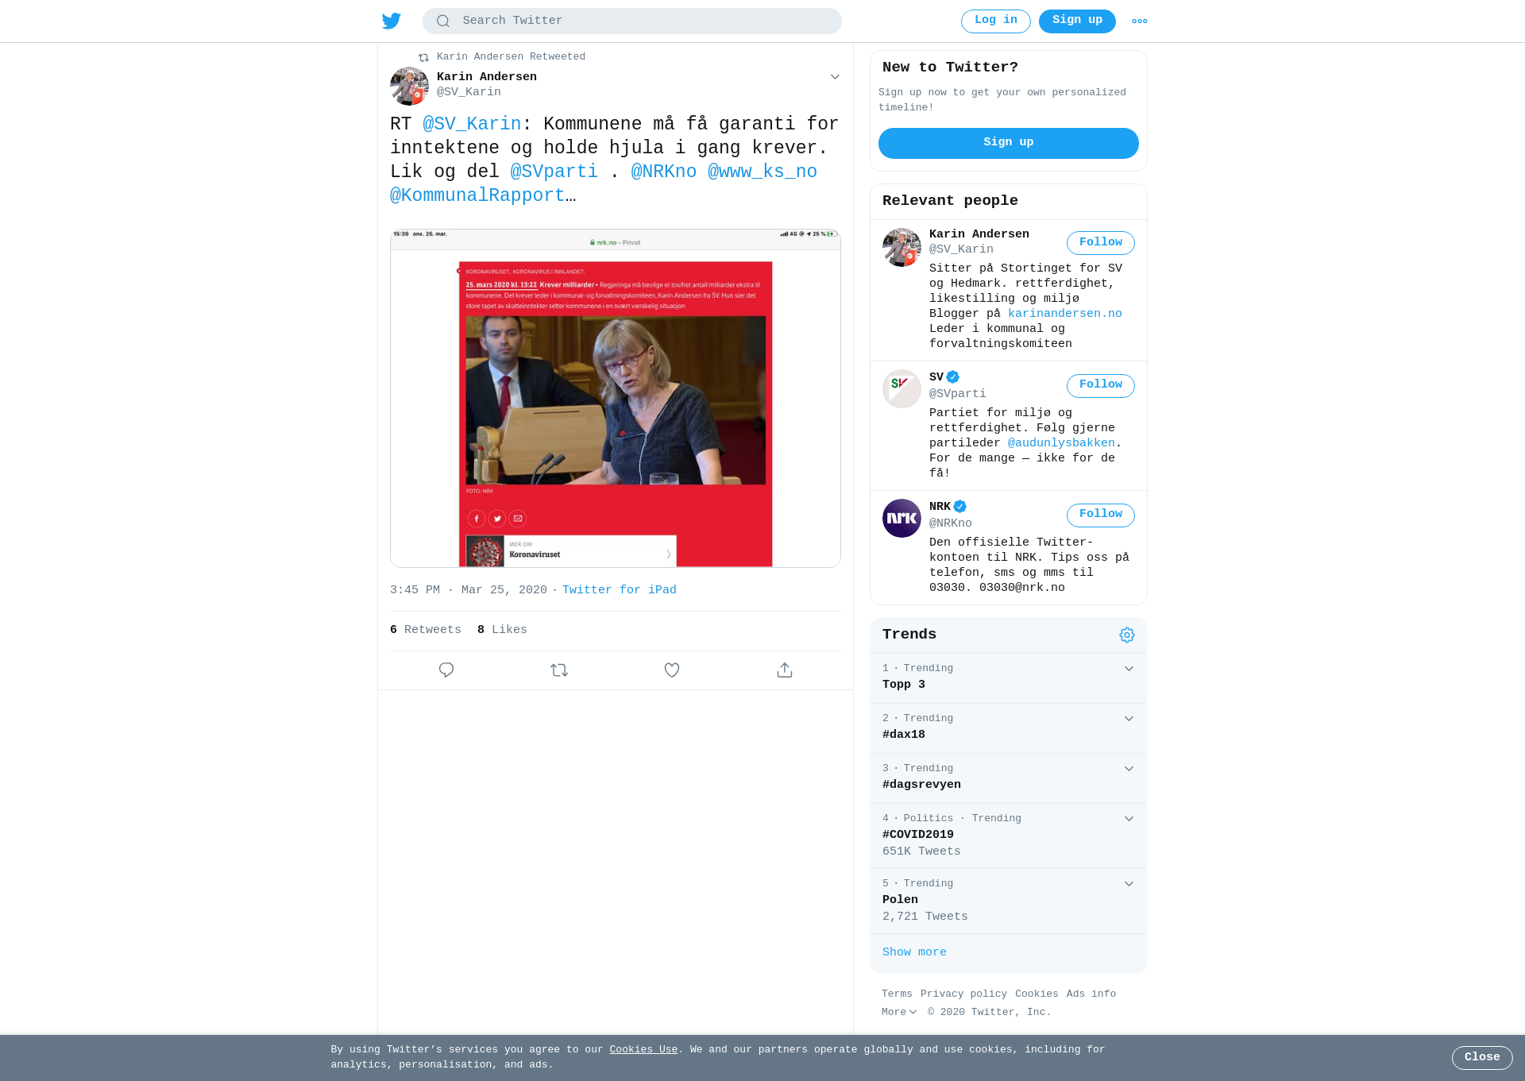The height and width of the screenshot is (1081, 1525).
Task: Click the Log in button
Action: point(995,21)
